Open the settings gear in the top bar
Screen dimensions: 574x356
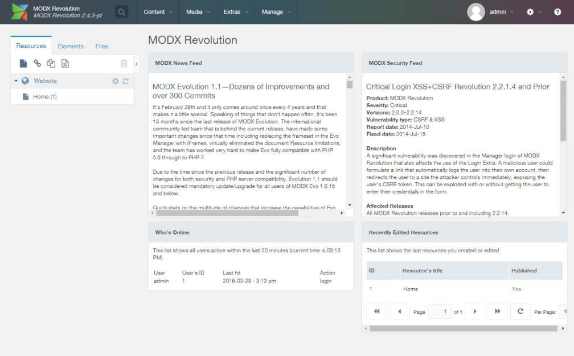(x=530, y=12)
